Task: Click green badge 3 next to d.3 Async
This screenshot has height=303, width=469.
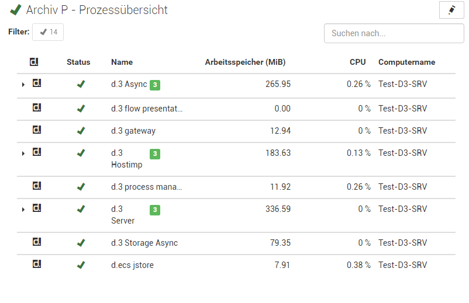Action: 155,85
